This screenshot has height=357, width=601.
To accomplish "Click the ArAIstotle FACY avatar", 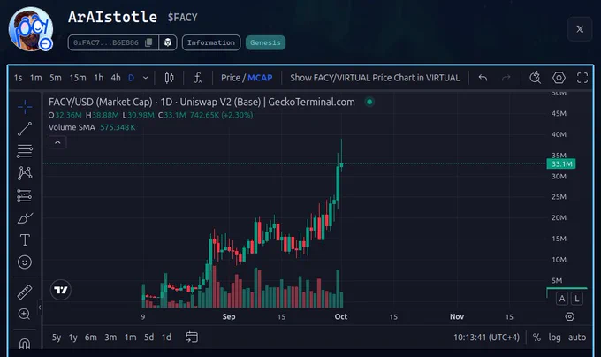I will coord(31,29).
